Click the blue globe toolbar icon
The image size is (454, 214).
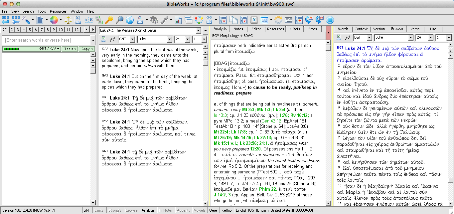(x=129, y=20)
